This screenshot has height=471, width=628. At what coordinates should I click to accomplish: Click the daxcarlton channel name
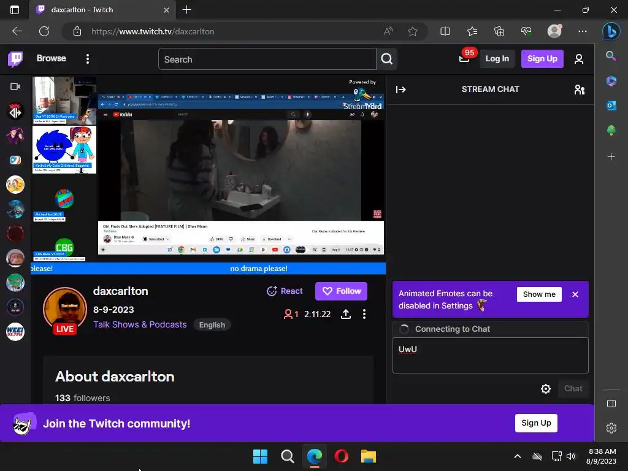pos(121,291)
